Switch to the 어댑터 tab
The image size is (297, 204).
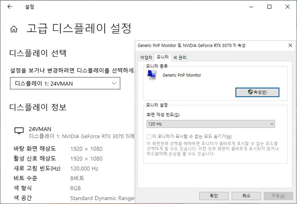point(146,57)
